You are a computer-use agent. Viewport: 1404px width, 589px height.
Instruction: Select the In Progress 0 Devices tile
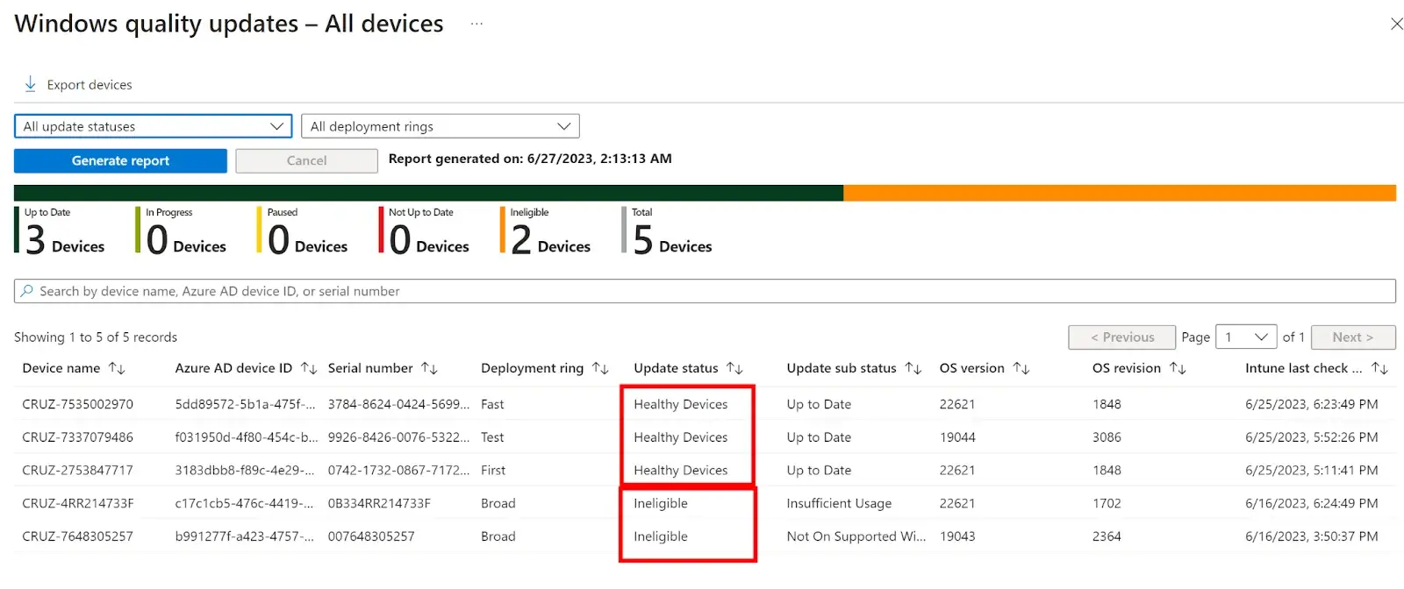click(182, 231)
